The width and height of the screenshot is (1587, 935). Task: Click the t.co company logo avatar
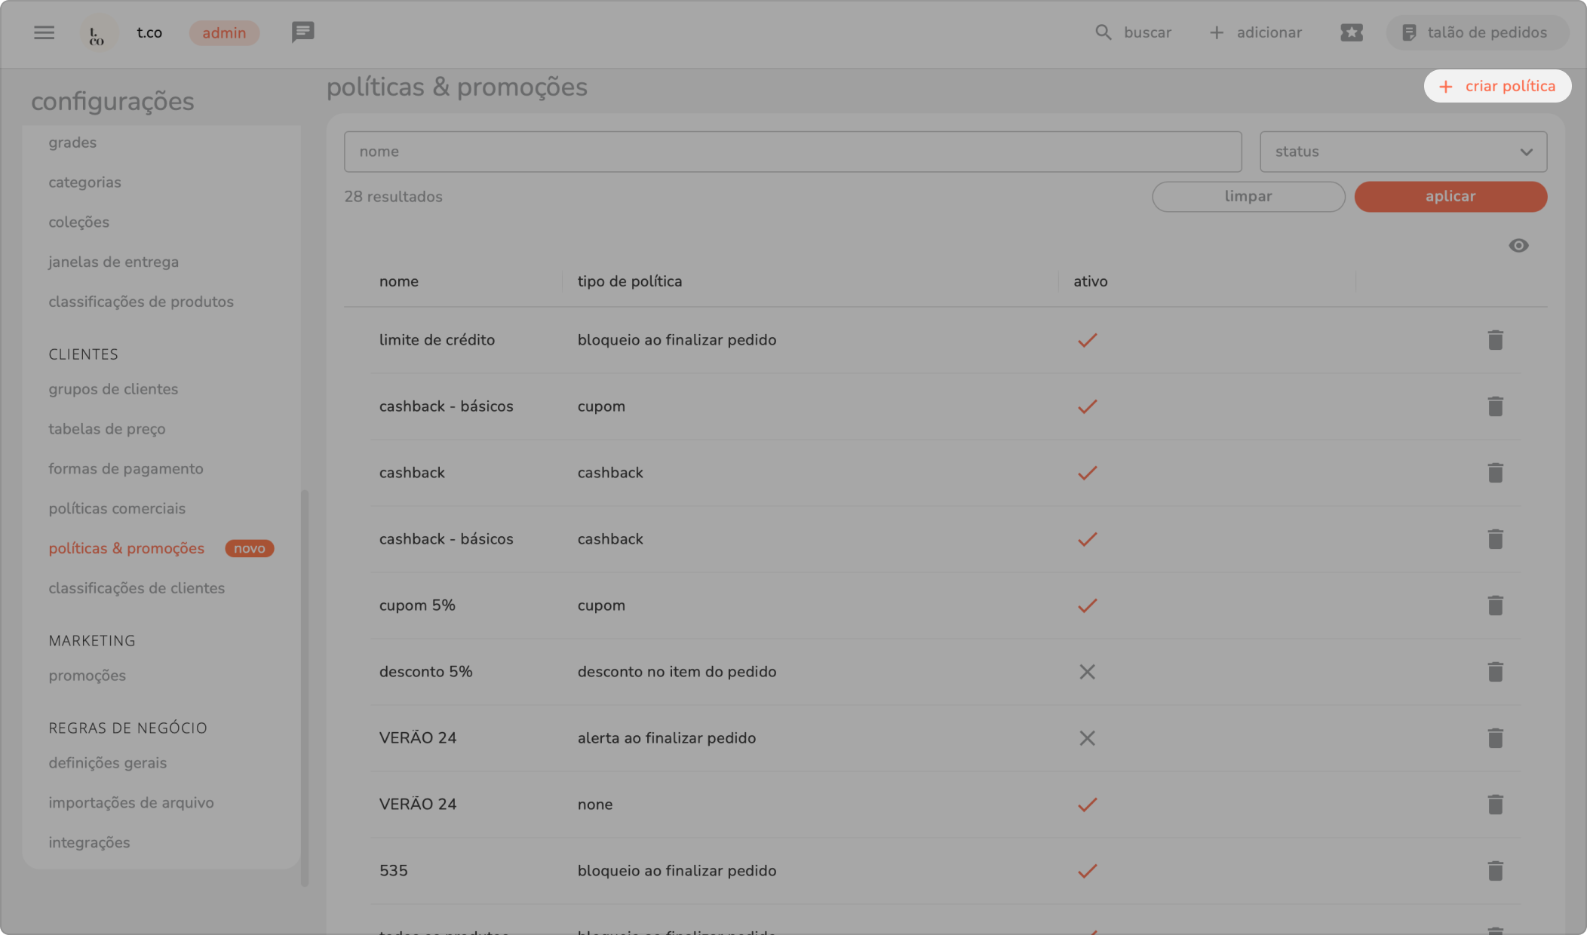98,33
